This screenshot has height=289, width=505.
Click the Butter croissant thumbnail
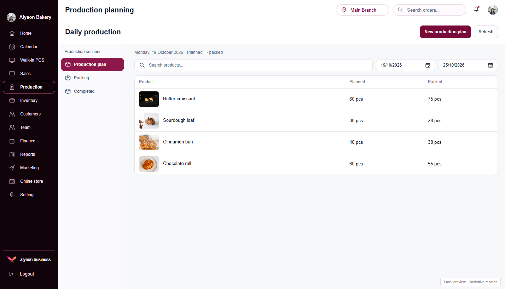point(149,99)
